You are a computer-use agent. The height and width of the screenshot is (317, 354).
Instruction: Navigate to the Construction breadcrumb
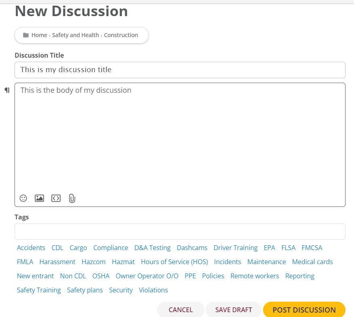121,35
